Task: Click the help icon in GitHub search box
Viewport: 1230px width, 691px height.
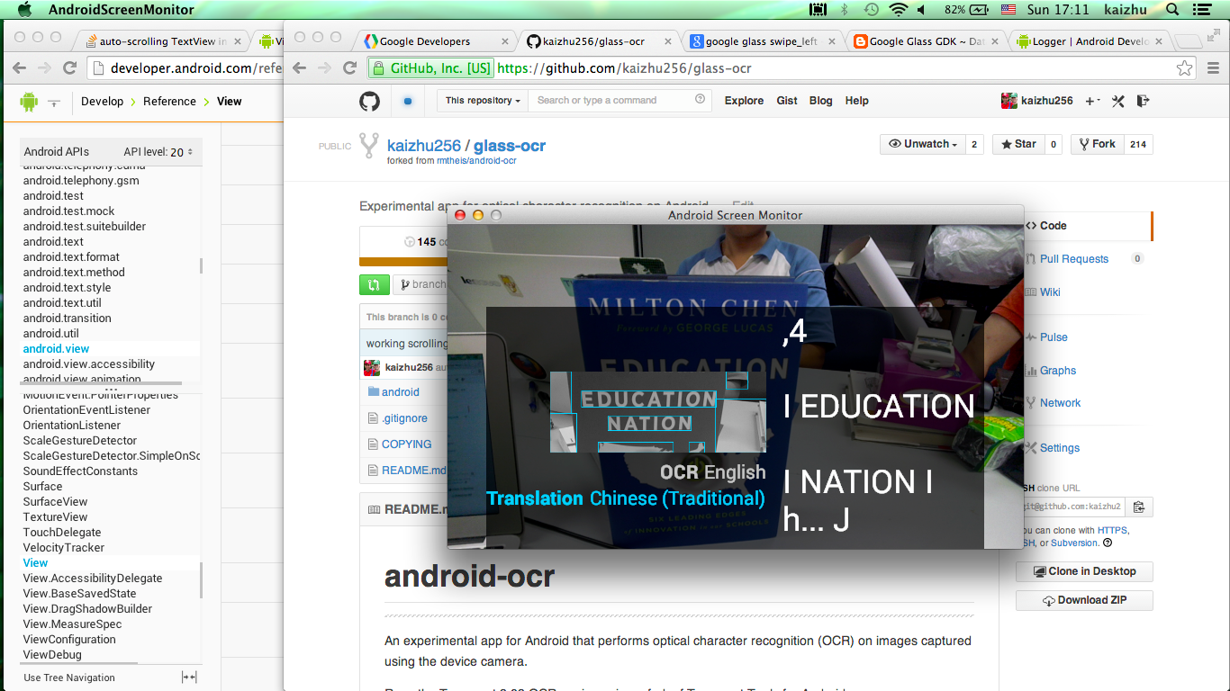Action: pos(700,100)
